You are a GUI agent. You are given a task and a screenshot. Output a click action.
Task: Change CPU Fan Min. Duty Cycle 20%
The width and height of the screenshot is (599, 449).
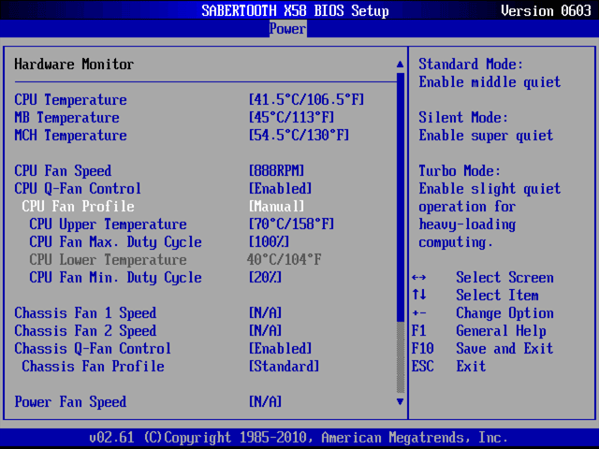[265, 278]
